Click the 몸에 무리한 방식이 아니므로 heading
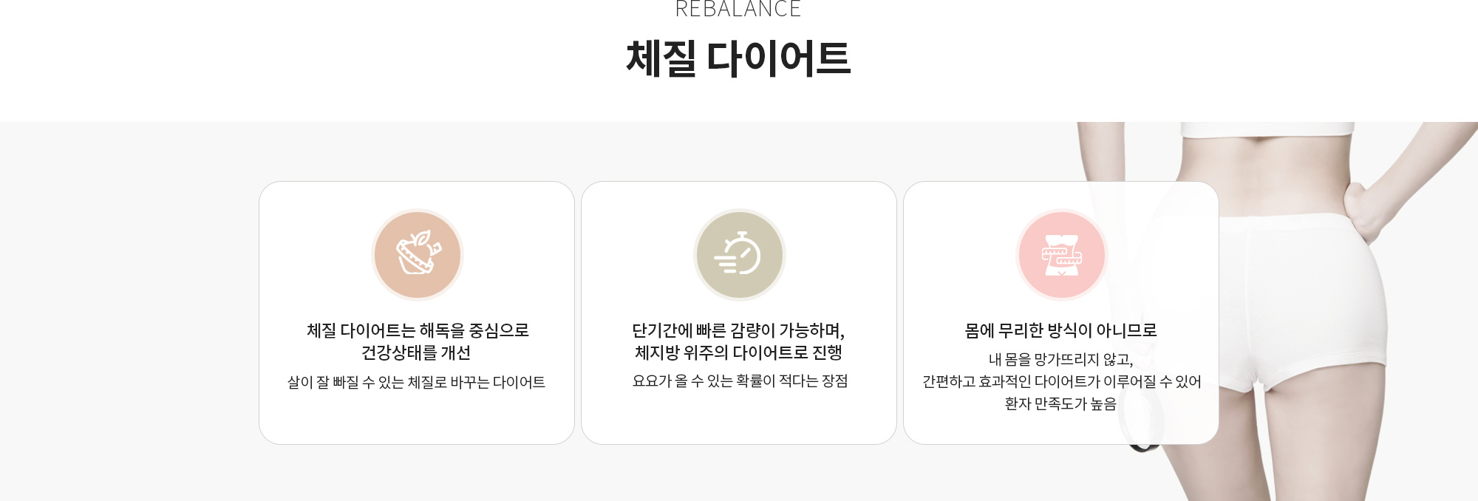The image size is (1478, 501). [x=1060, y=330]
